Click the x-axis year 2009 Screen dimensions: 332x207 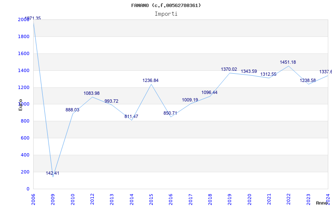(53, 200)
